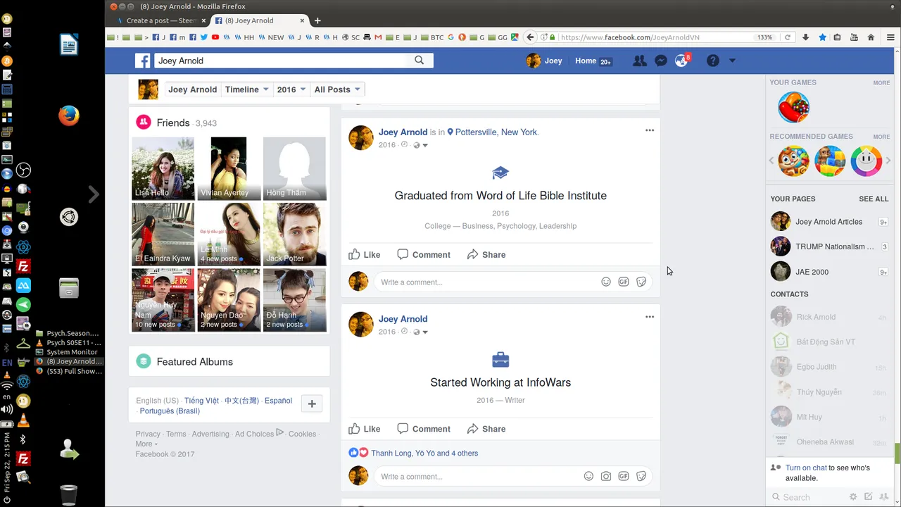Click the Firefox URL address bar

[x=656, y=37]
